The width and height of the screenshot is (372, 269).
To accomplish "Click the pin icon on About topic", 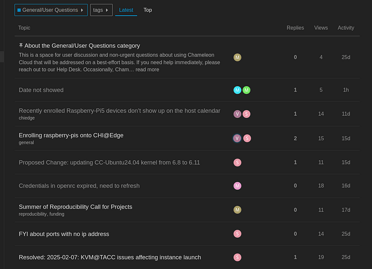I will pos(21,45).
